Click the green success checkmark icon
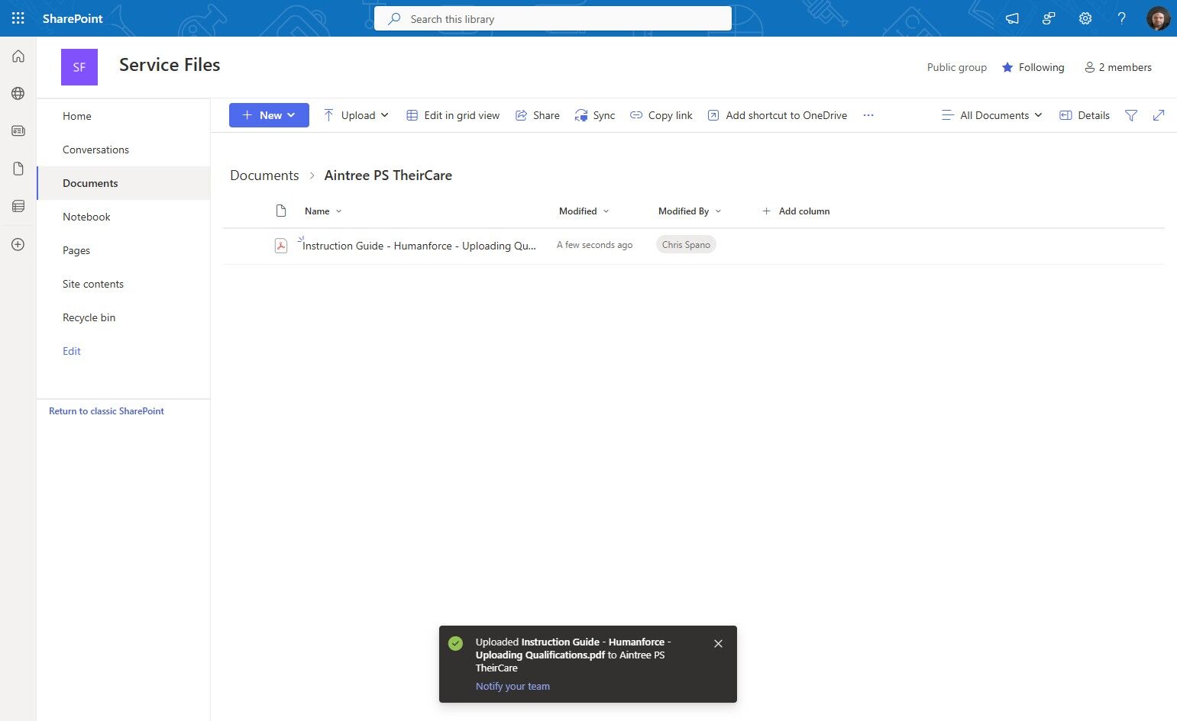This screenshot has width=1177, height=721. (x=456, y=643)
